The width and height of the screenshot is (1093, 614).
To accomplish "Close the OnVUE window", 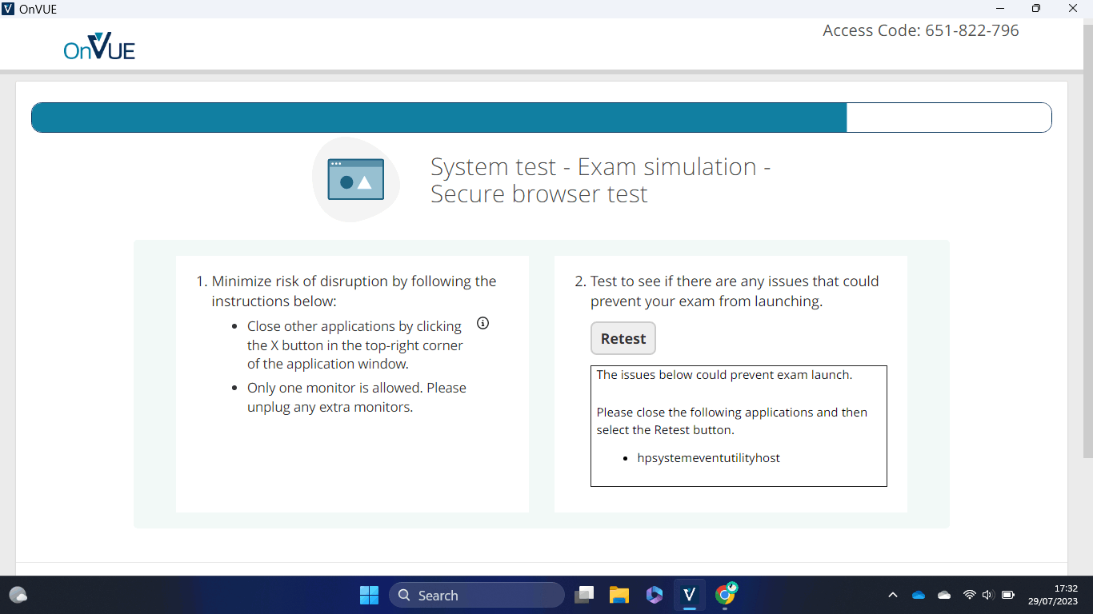I will click(1073, 9).
